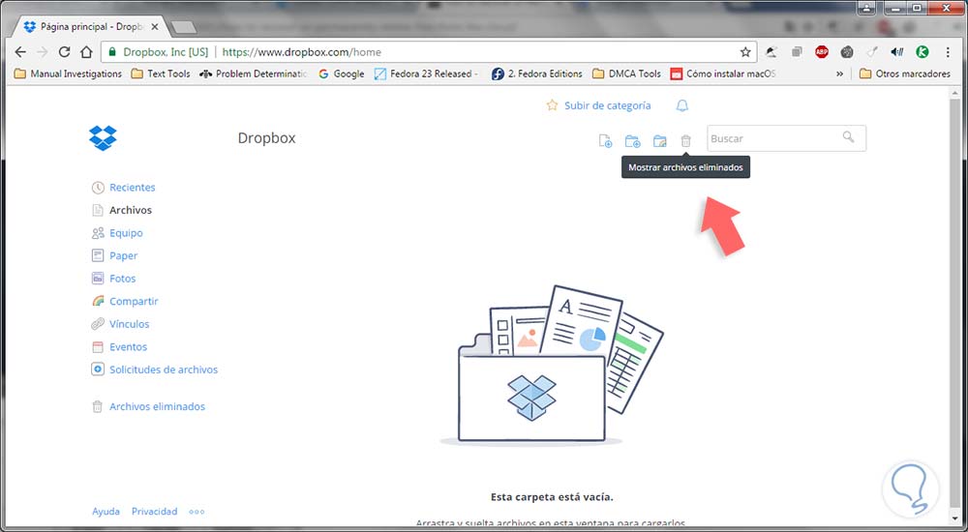The width and height of the screenshot is (968, 532).
Task: Click the new folder icon
Action: [632, 141]
